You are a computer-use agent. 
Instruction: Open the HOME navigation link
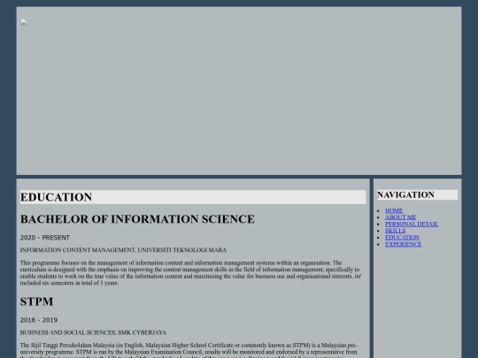[x=394, y=210]
